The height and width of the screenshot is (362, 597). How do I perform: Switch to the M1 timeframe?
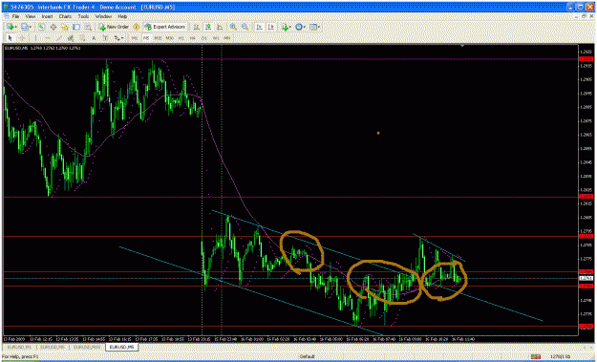click(x=135, y=38)
